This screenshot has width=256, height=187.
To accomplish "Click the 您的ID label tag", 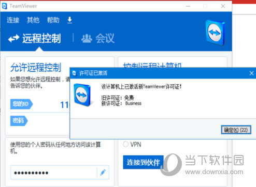I will click(21, 104).
